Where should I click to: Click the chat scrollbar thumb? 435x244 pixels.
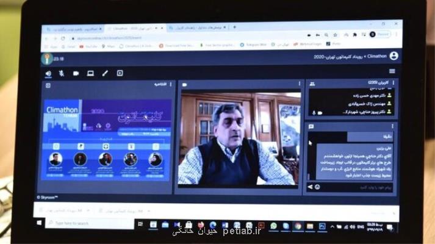[x=308, y=176]
